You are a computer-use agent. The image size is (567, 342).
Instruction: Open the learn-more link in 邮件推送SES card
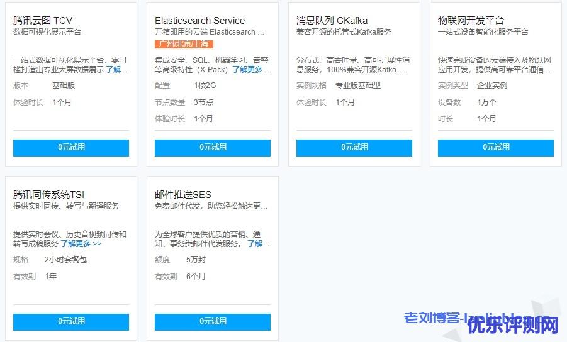tap(258, 244)
